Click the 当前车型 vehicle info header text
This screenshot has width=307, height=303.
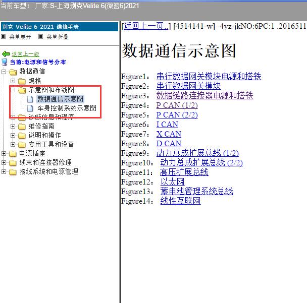[x=70, y=6]
